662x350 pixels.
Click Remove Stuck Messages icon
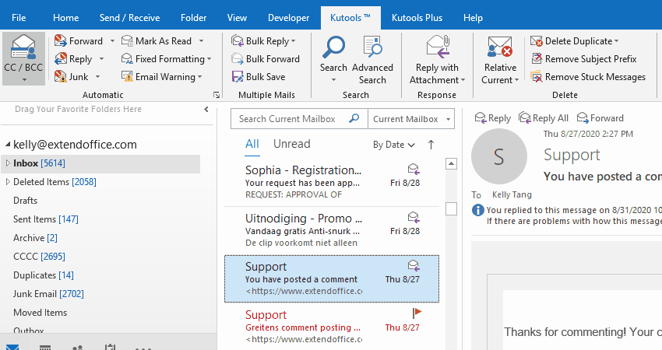[x=536, y=76]
